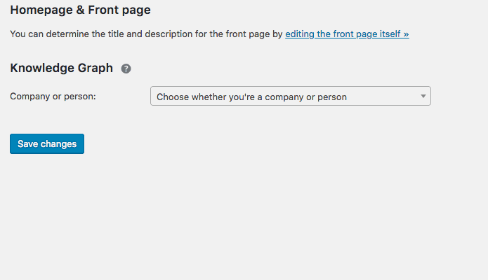Follow the underlined front page editing link

tap(347, 34)
